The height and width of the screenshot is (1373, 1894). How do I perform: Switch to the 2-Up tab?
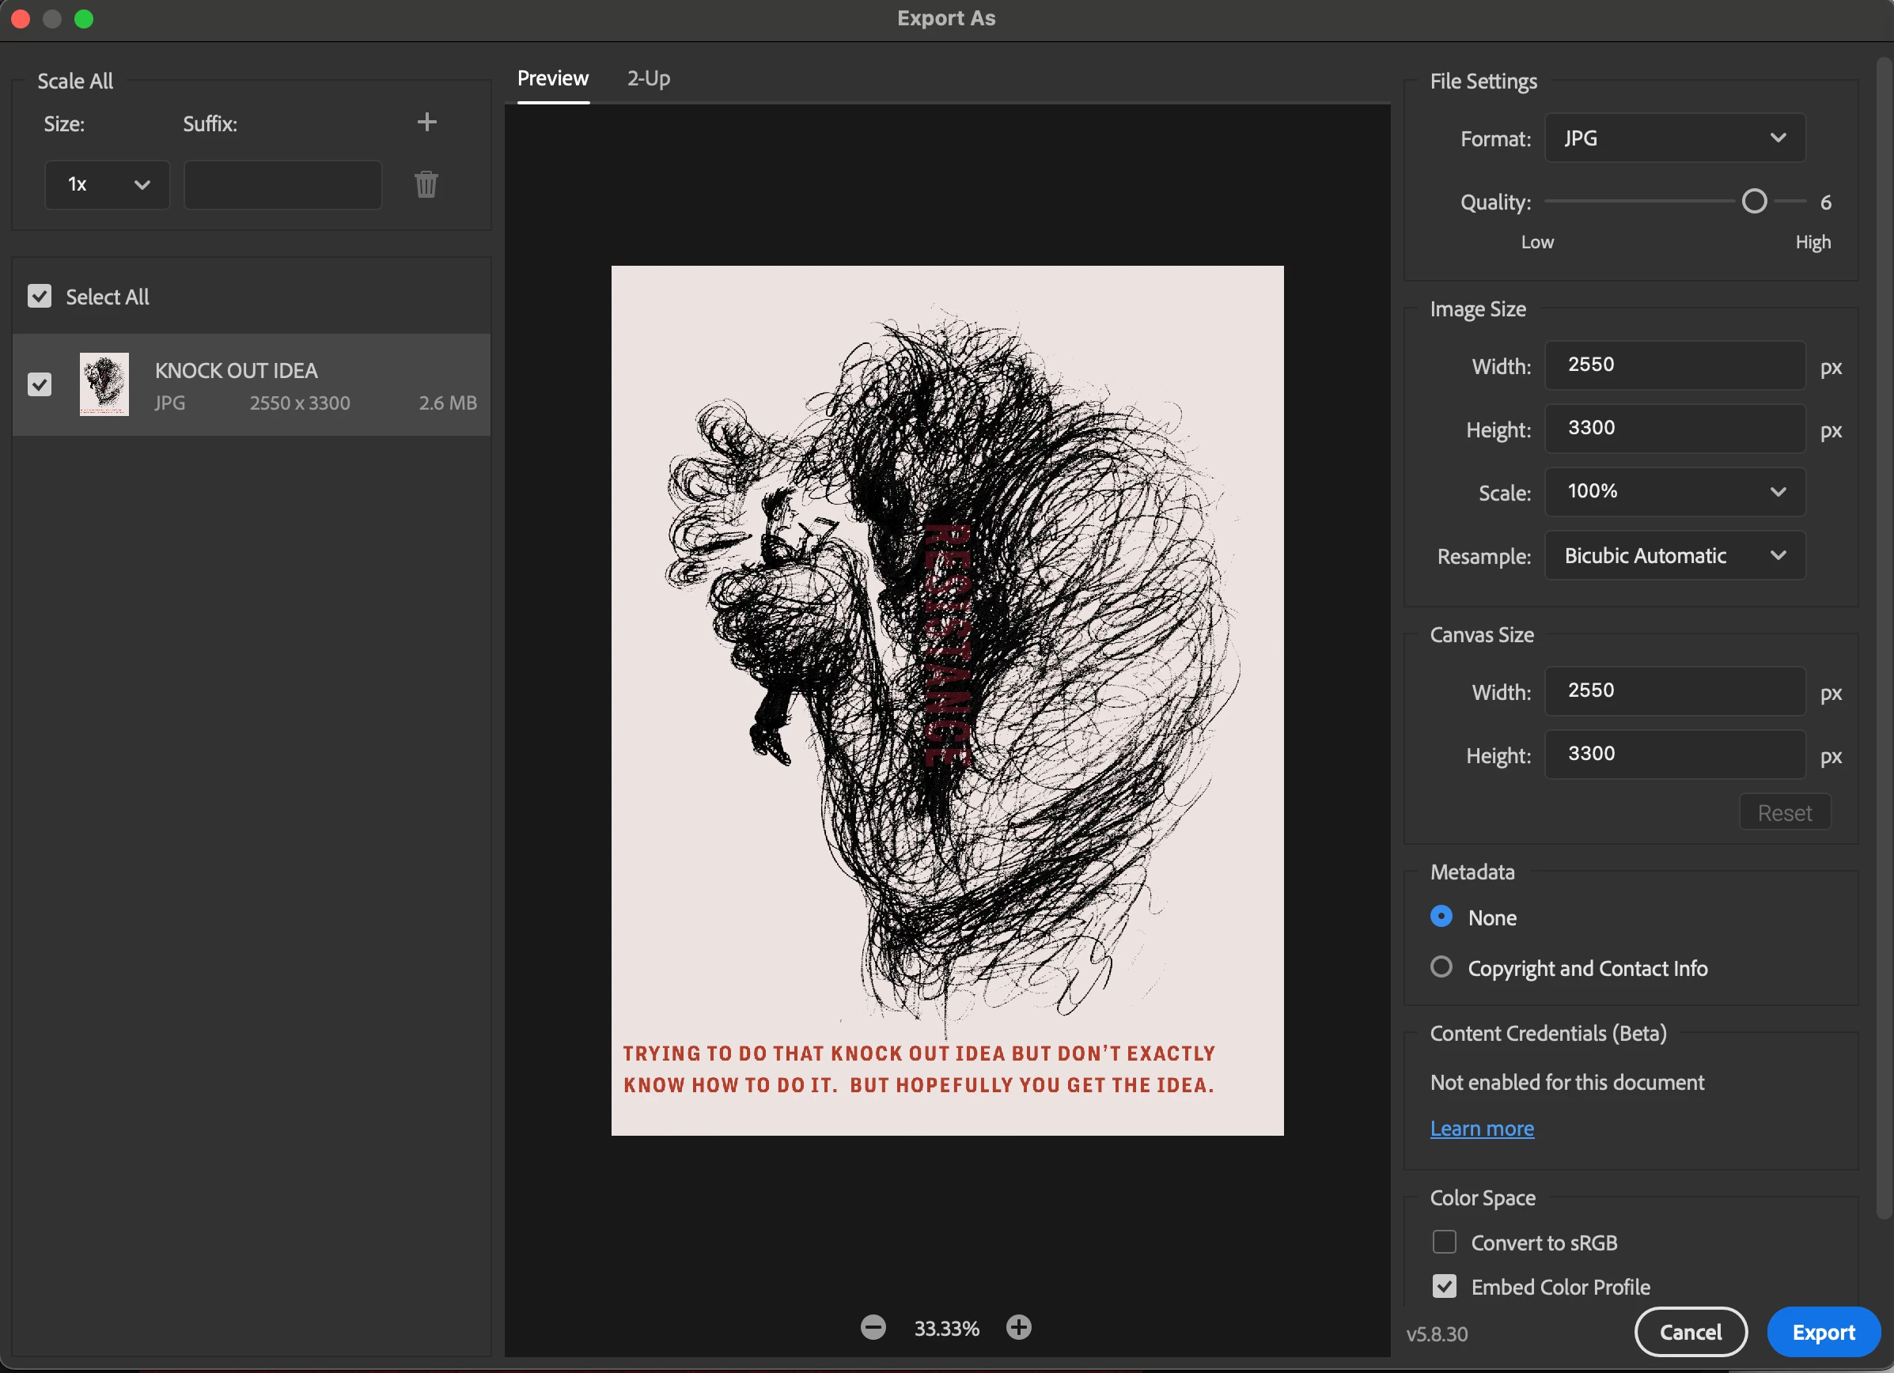(648, 78)
